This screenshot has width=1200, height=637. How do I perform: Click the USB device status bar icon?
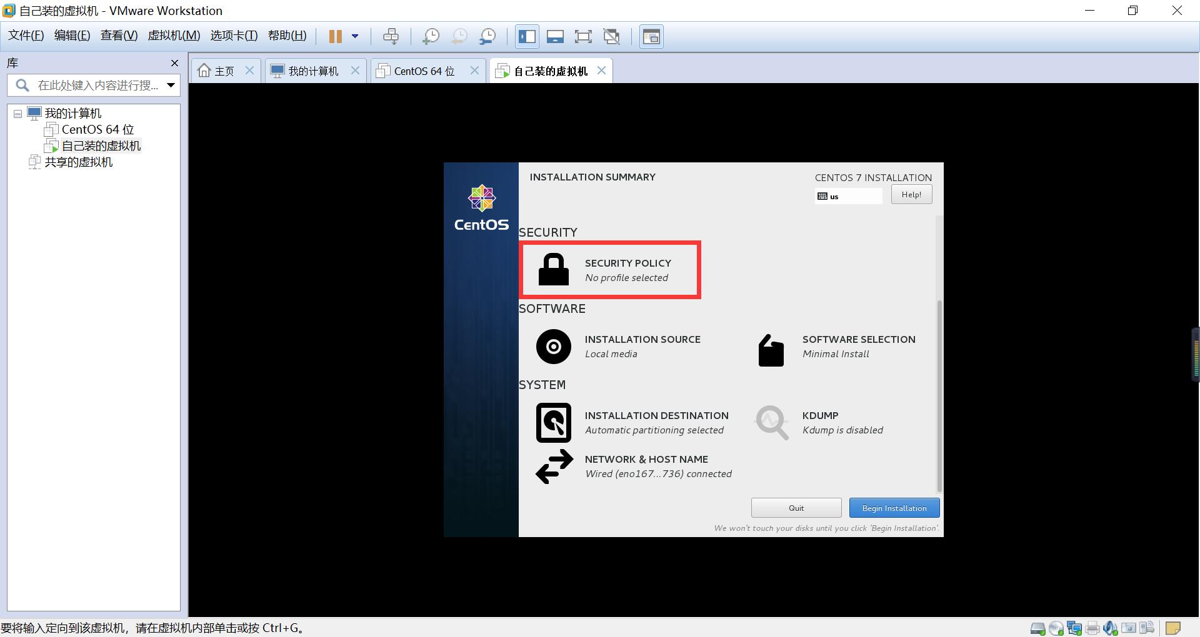pos(1147,628)
